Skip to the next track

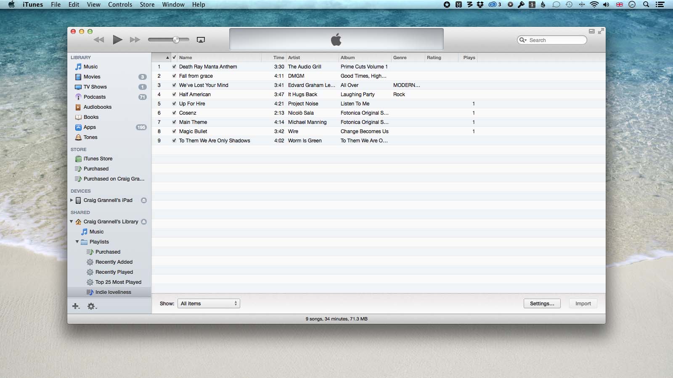[x=135, y=40]
